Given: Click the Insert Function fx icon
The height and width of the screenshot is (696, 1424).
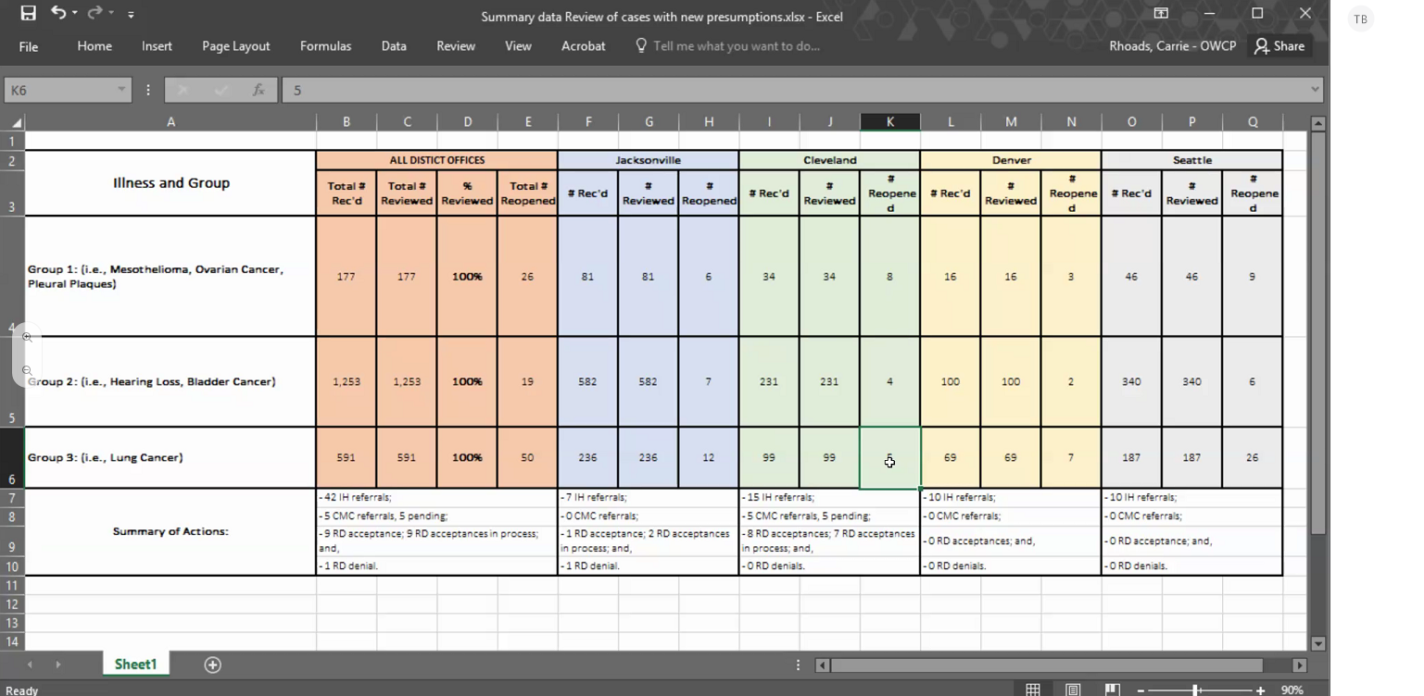Looking at the screenshot, I should point(259,90).
